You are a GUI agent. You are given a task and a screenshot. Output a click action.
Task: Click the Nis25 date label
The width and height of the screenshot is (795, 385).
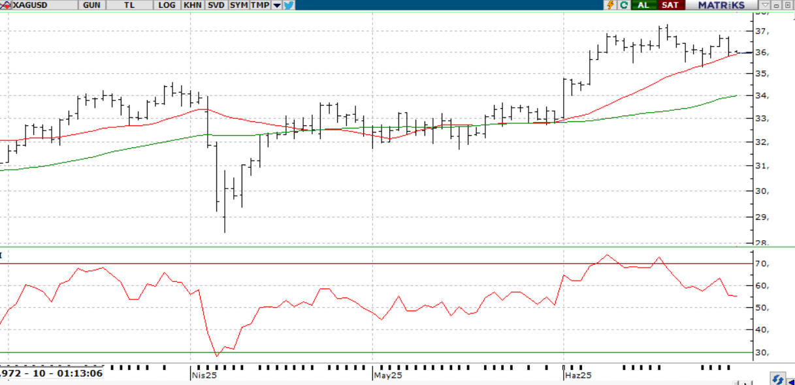(203, 376)
